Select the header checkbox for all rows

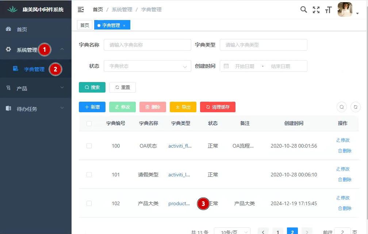pos(89,124)
